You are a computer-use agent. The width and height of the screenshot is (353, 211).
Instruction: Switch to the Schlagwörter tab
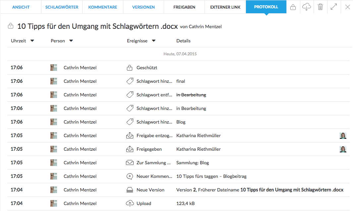pos(61,7)
